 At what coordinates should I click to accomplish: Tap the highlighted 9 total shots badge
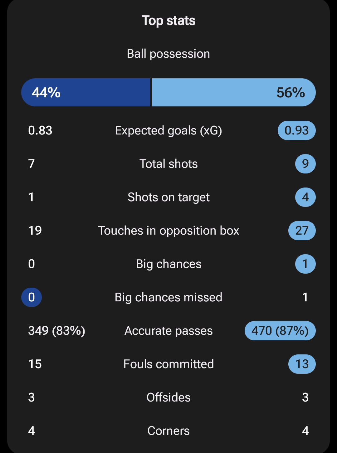[x=305, y=164]
